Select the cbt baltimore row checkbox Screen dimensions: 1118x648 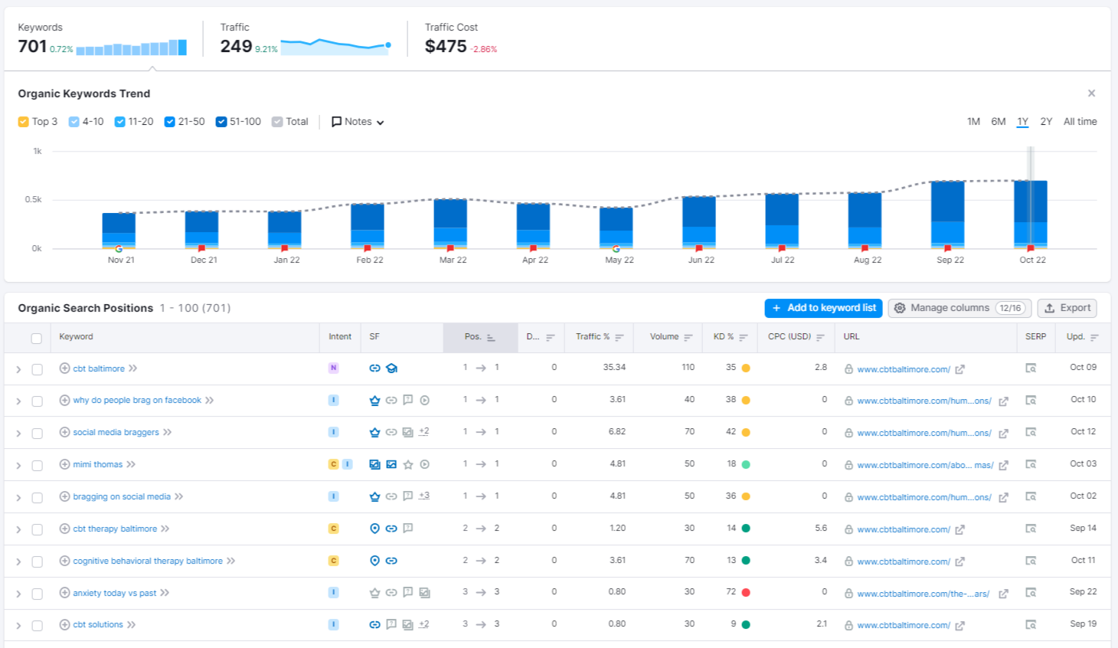37,369
